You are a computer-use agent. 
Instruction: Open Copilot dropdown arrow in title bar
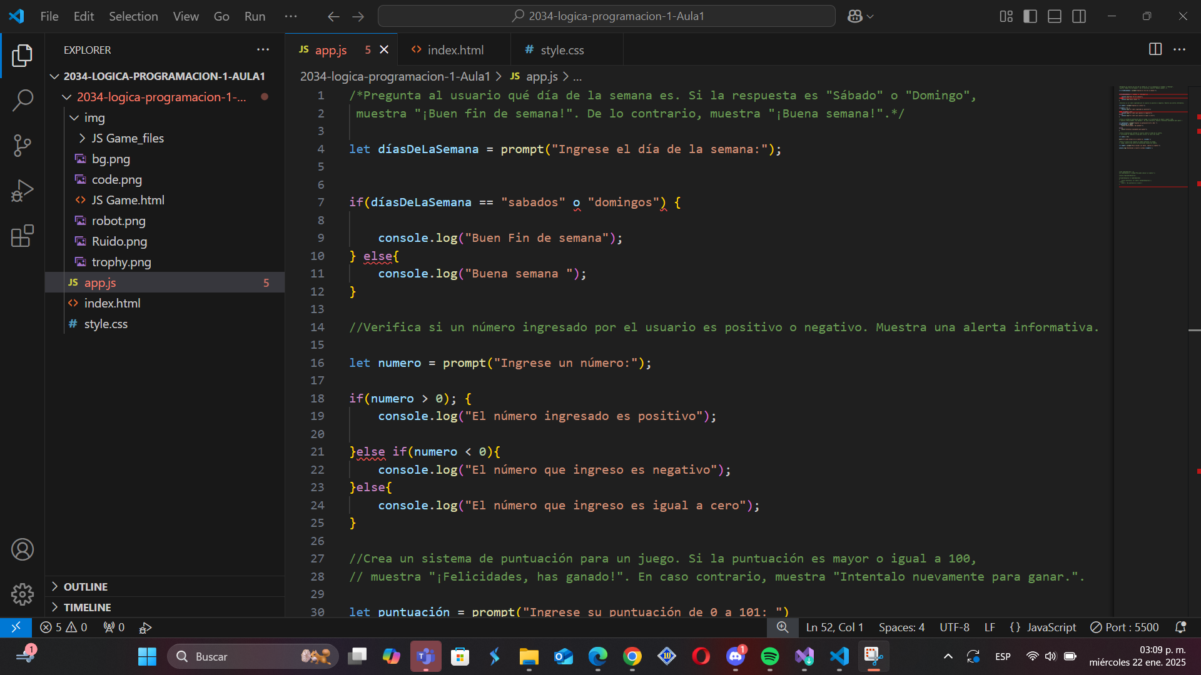870,16
